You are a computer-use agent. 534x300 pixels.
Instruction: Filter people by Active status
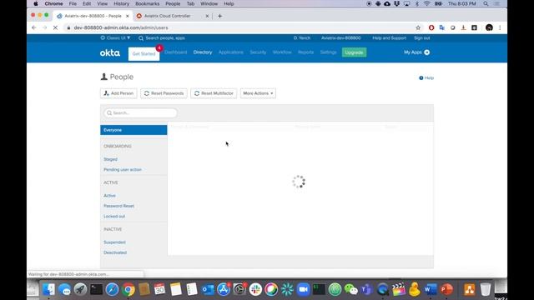point(109,196)
